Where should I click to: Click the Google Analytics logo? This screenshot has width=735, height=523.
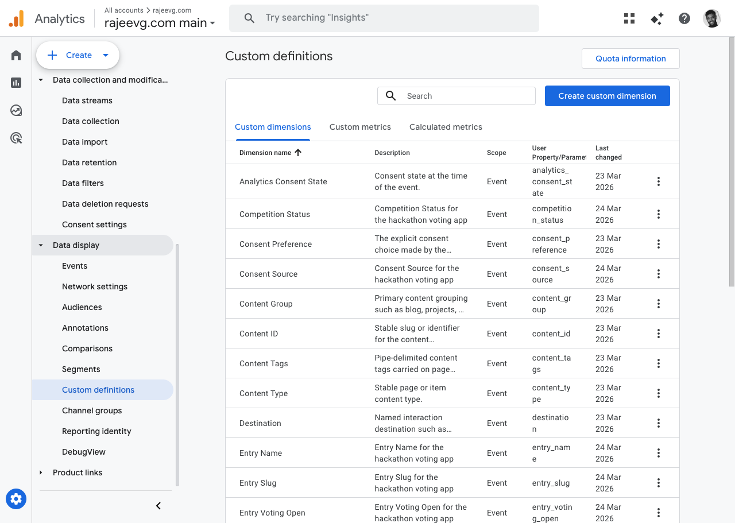(x=16, y=18)
